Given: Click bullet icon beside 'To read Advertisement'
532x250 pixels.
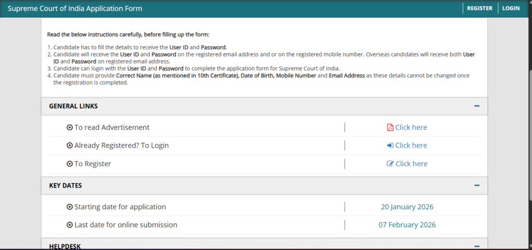Looking at the screenshot, I should (x=70, y=127).
